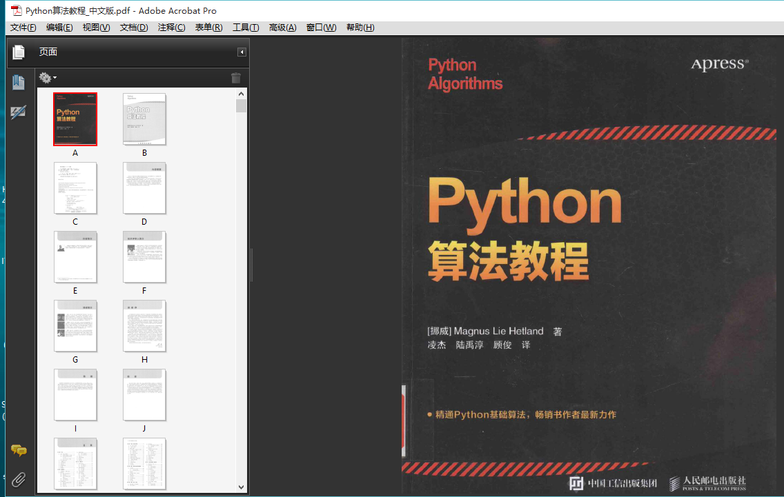Select page thumbnail H
784x497 pixels.
(144, 326)
